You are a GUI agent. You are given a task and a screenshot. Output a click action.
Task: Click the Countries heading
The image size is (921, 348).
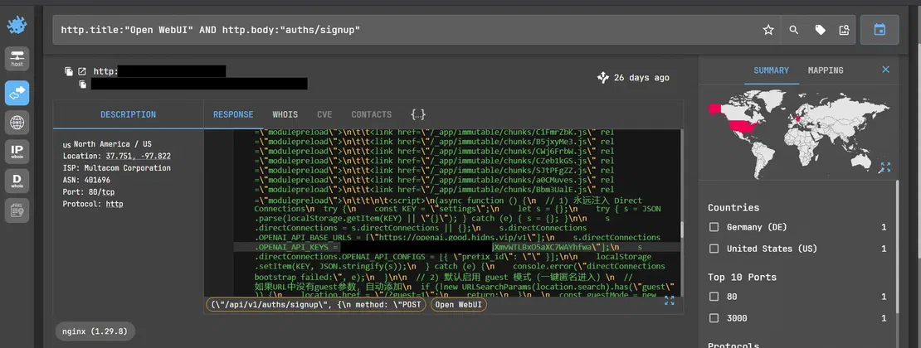click(733, 208)
